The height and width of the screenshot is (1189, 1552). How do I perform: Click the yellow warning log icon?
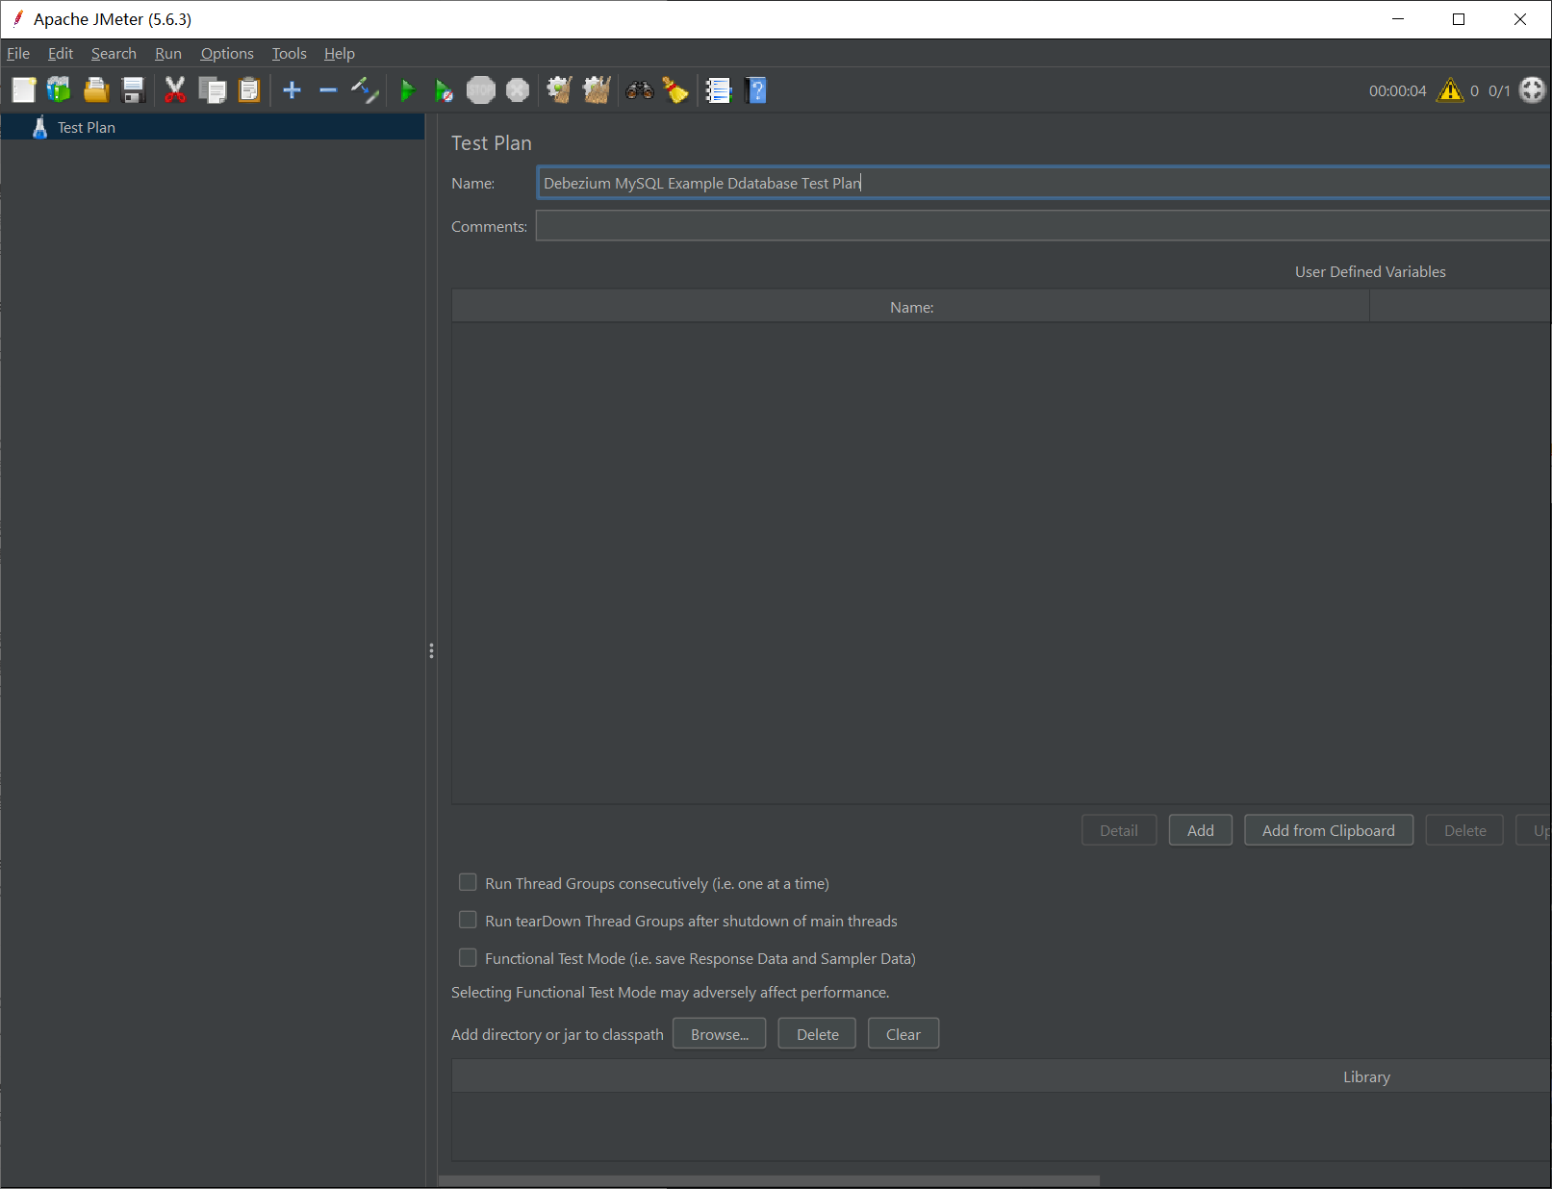1450,90
